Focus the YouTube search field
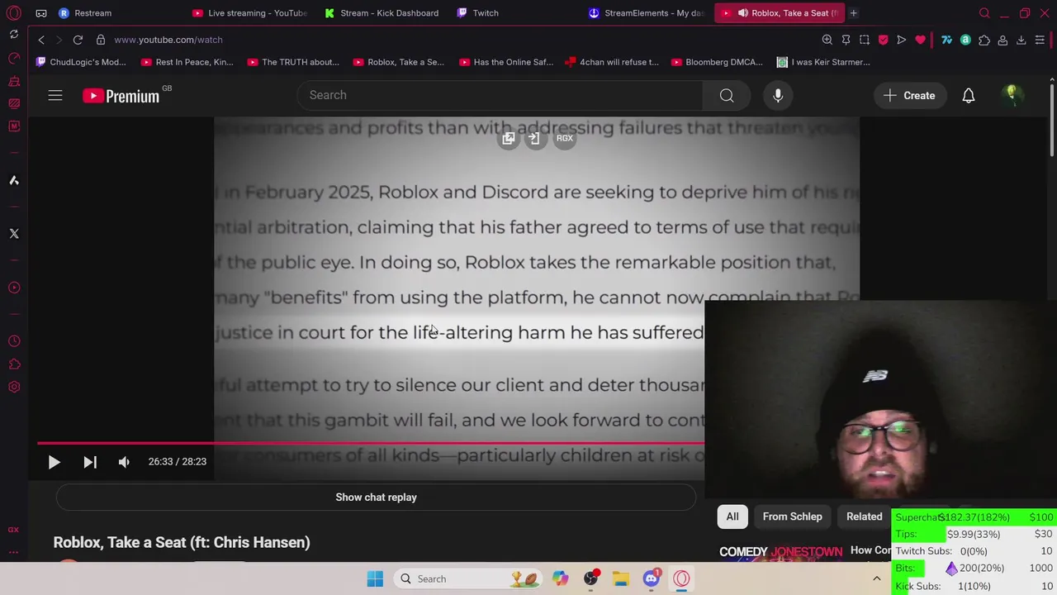This screenshot has width=1057, height=595. (x=500, y=96)
